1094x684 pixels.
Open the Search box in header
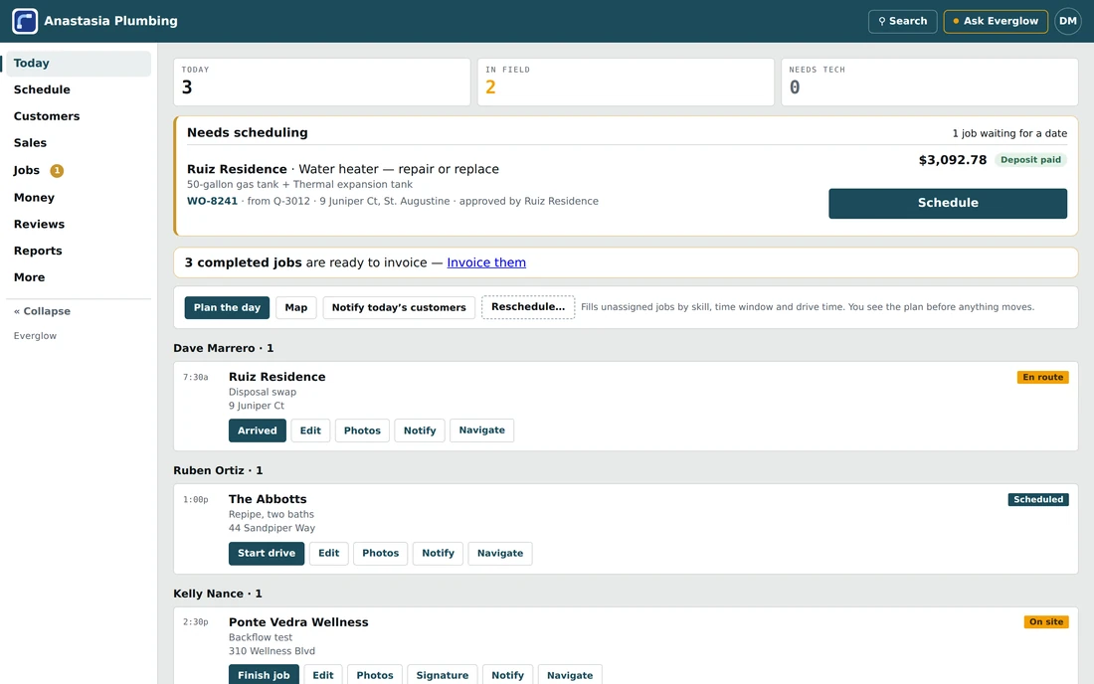pyautogui.click(x=902, y=21)
